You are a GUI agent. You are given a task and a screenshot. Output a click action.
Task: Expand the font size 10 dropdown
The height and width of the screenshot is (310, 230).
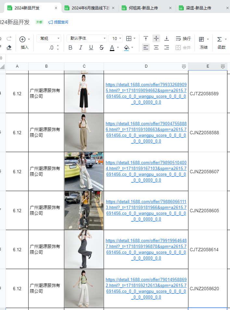tap(116, 38)
